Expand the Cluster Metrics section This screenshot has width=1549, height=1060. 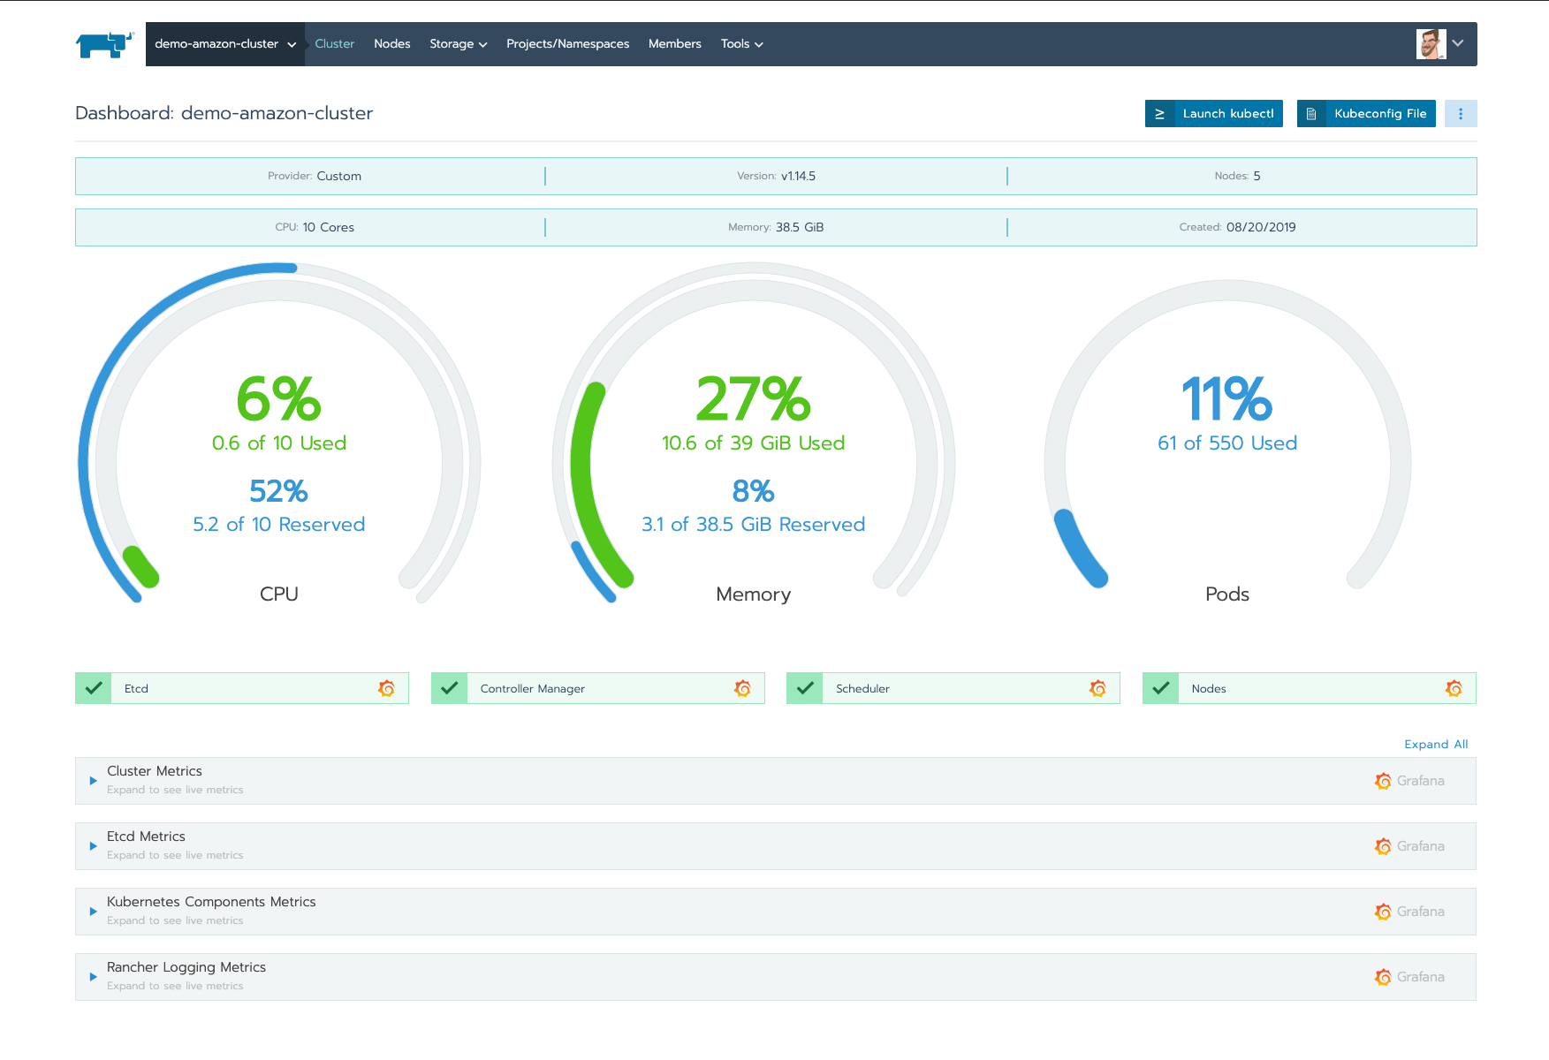(93, 781)
